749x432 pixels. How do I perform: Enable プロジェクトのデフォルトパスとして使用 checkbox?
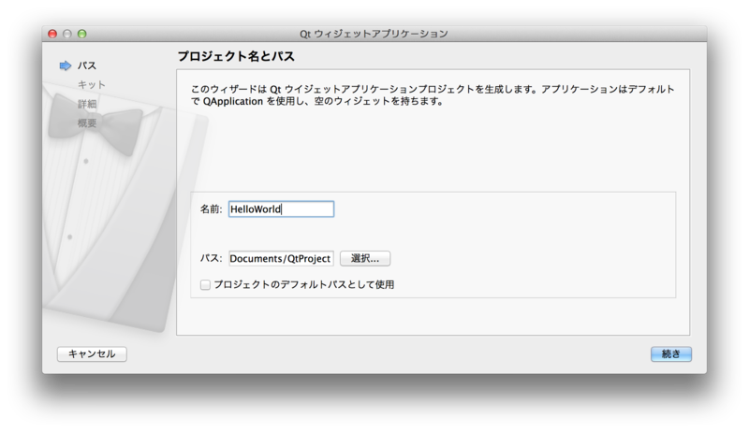click(205, 284)
